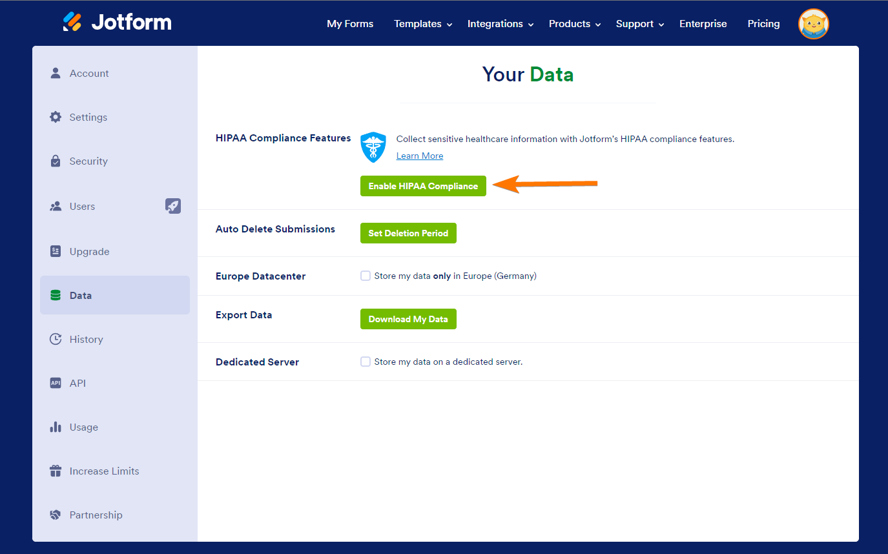
Task: Navigate to the Enterprise menu item
Action: click(703, 23)
